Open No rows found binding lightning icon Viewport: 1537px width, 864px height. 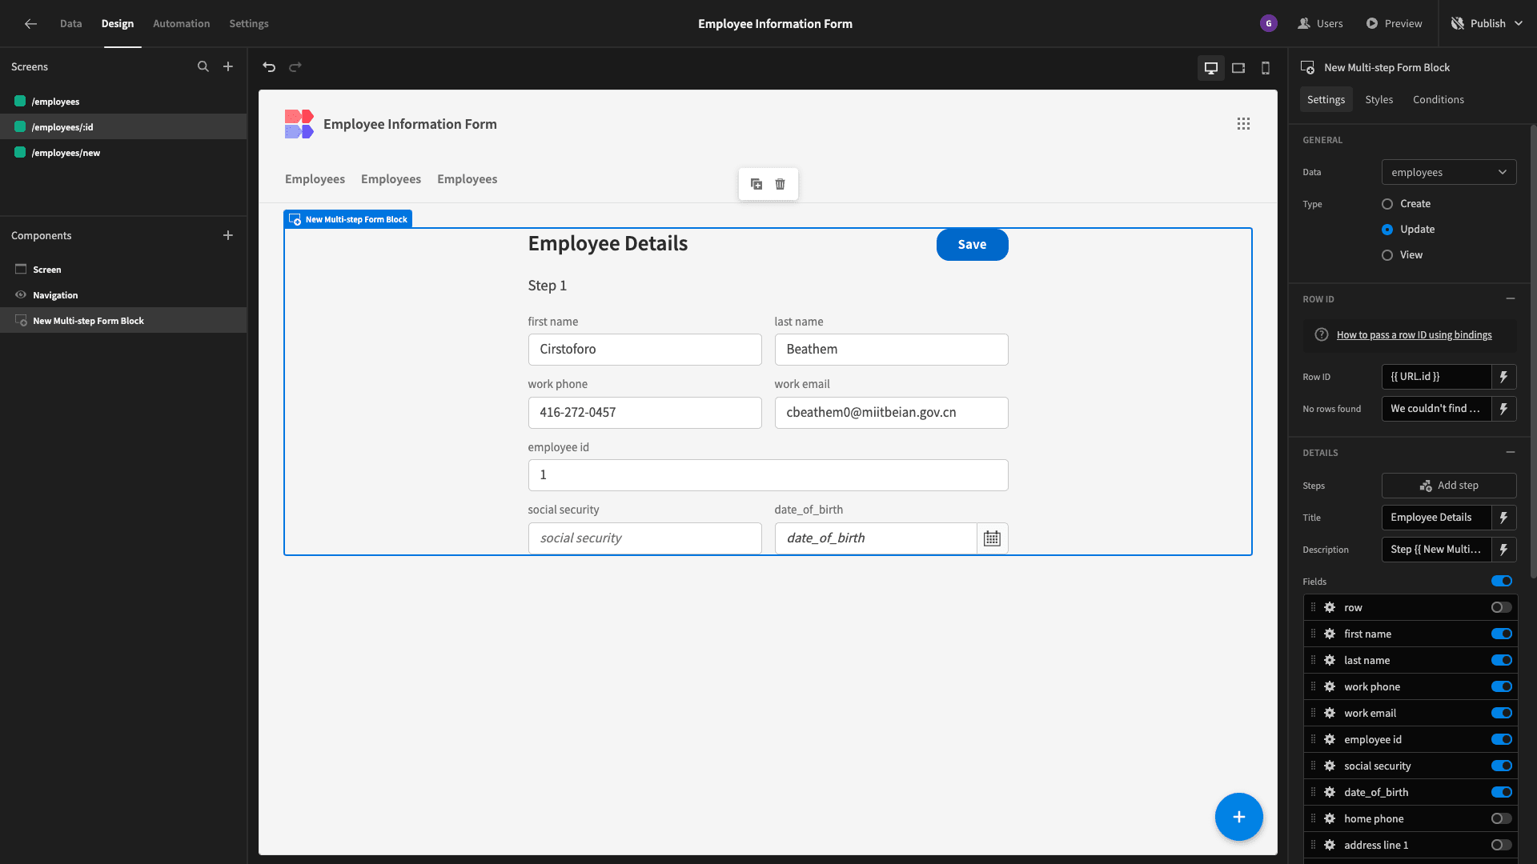point(1504,409)
